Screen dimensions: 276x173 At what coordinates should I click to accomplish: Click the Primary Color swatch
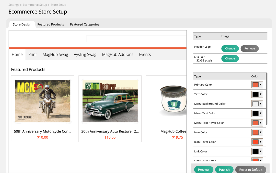tap(255, 85)
